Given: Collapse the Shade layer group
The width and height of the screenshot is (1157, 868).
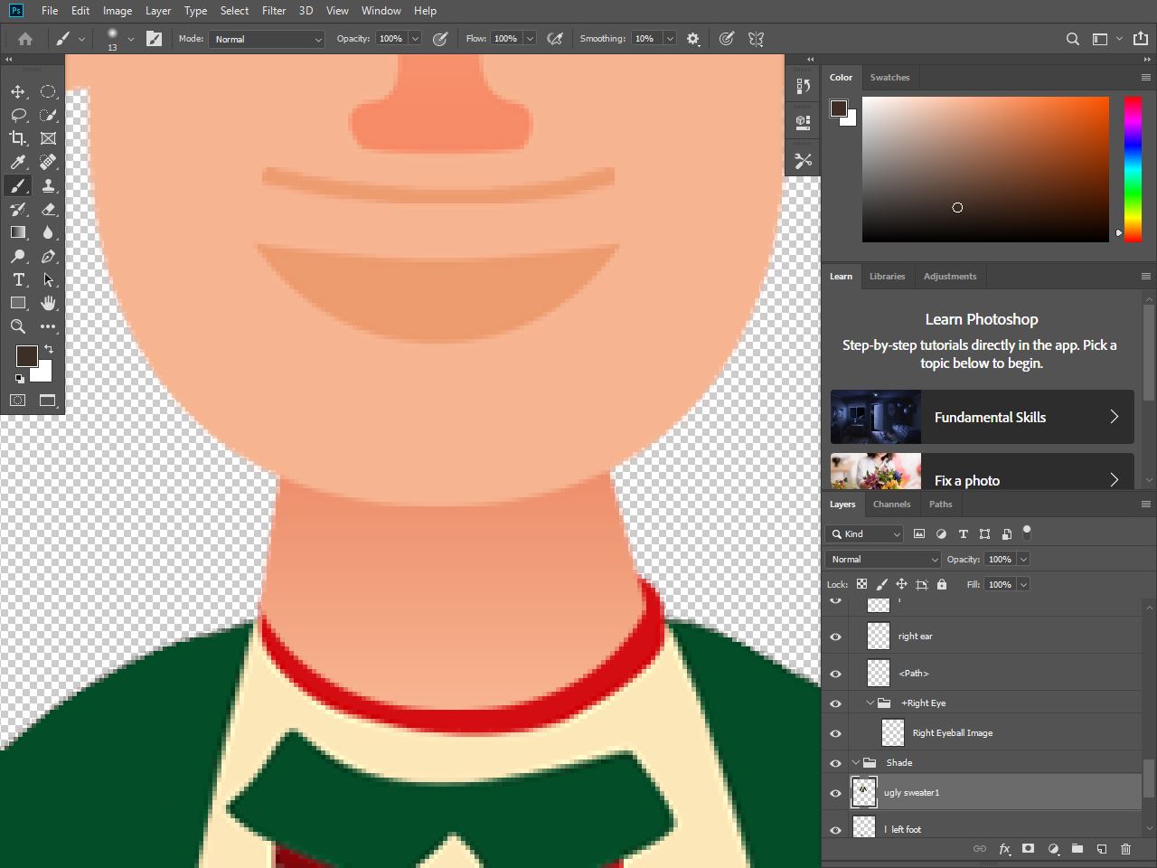Looking at the screenshot, I should (x=856, y=762).
